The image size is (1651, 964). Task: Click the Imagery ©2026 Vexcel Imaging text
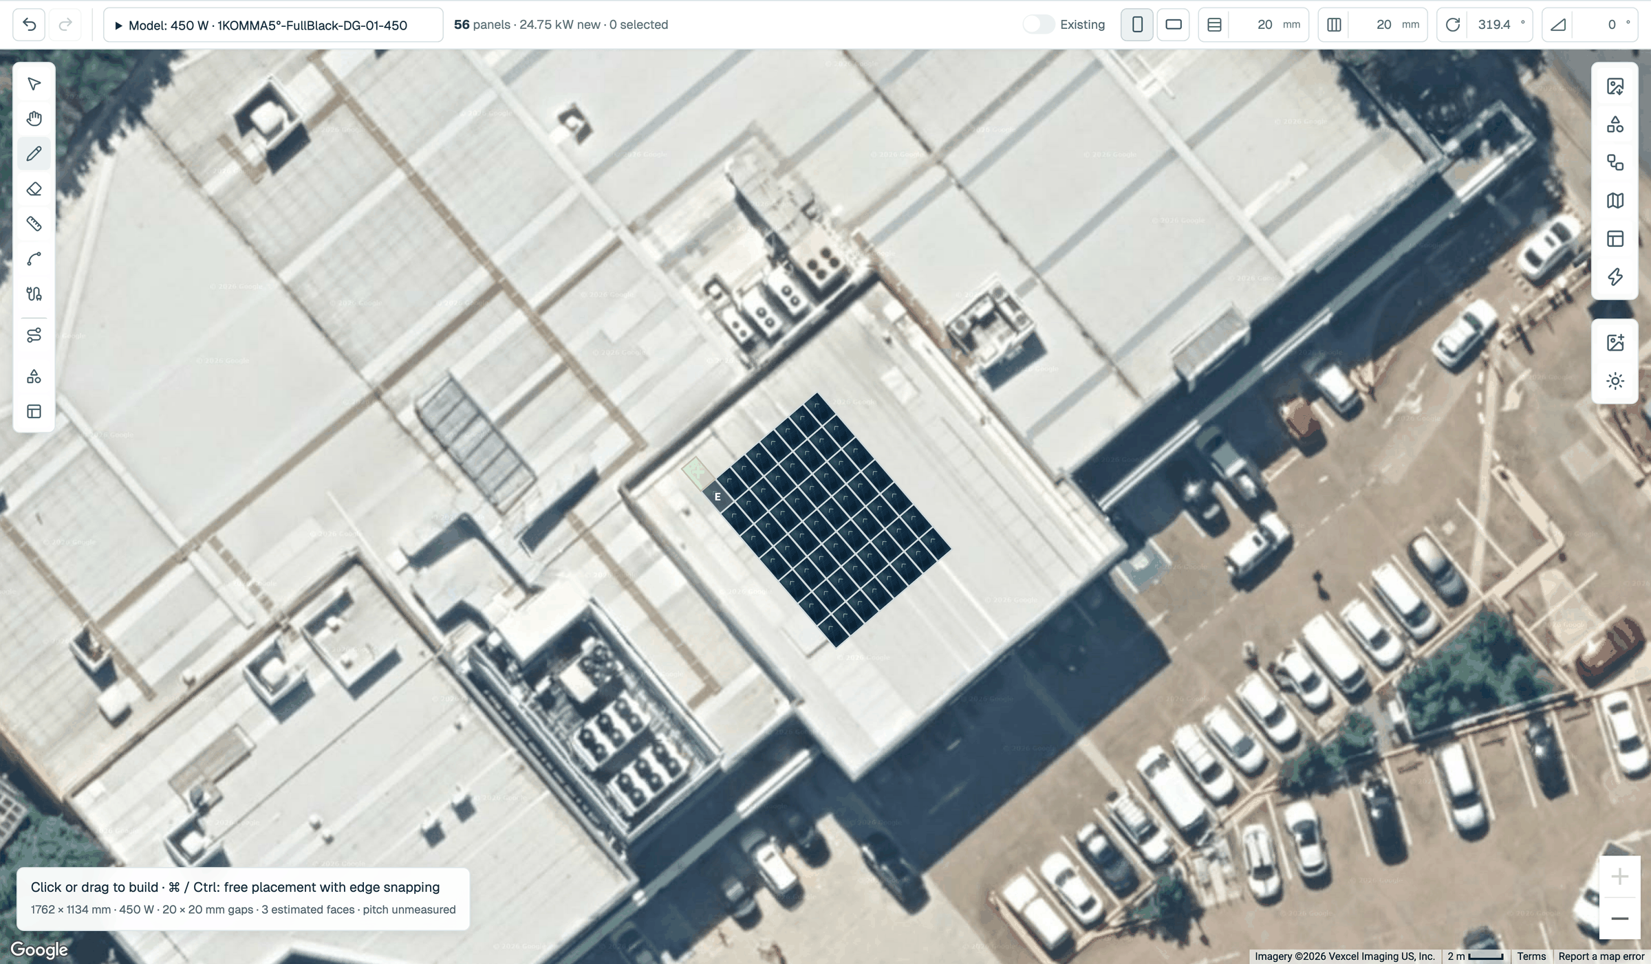(1344, 956)
